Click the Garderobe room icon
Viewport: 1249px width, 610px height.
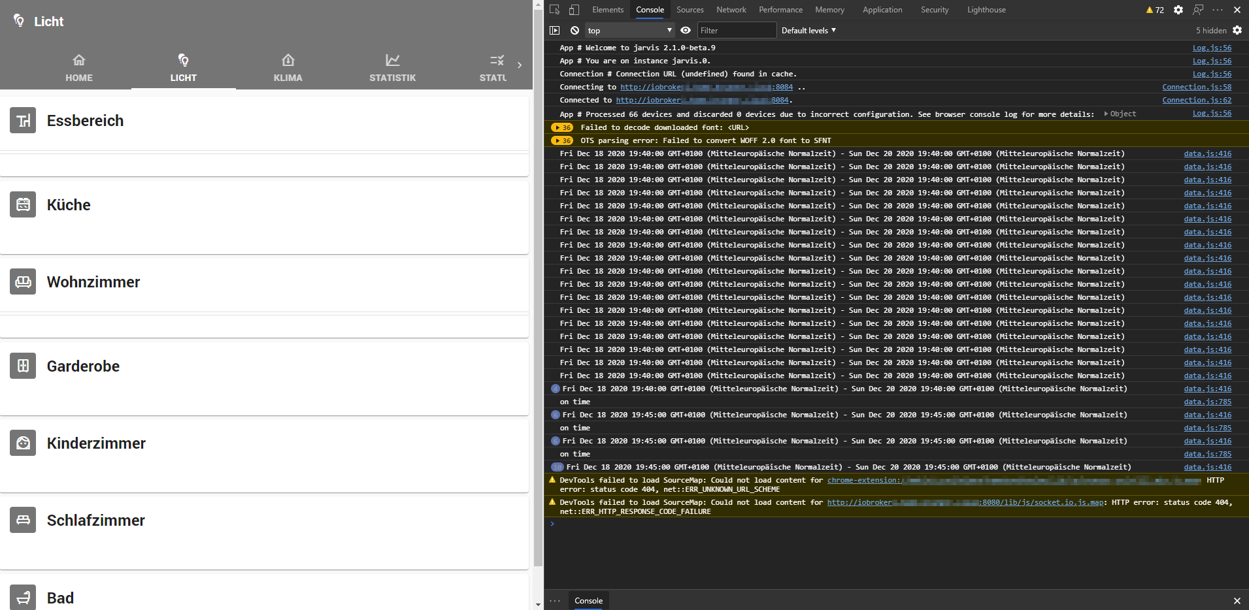[23, 366]
